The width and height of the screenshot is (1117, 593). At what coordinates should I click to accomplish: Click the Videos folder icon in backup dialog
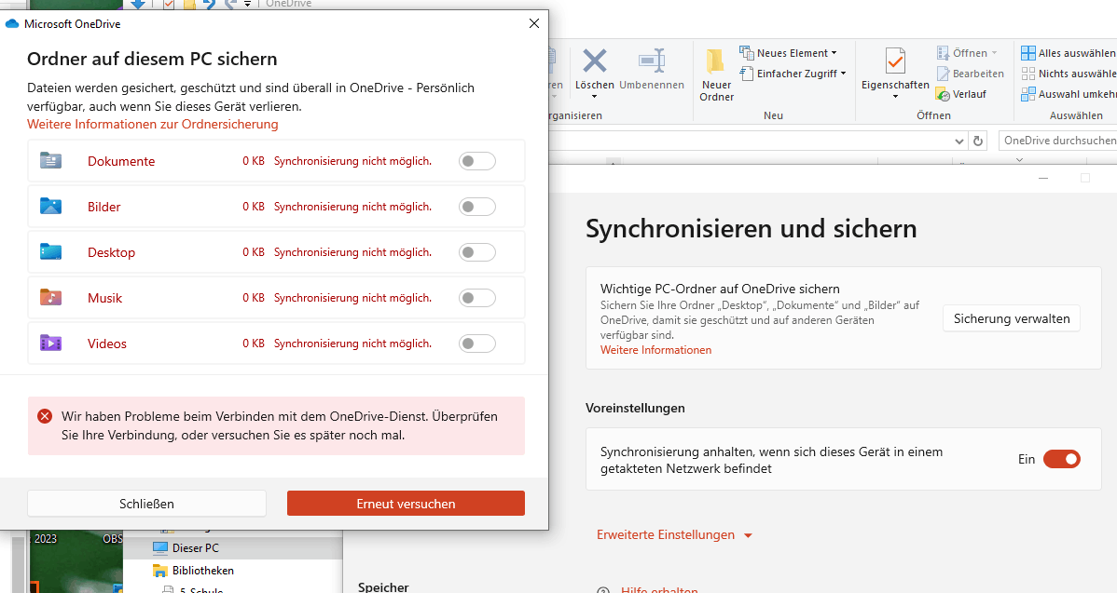coord(50,343)
